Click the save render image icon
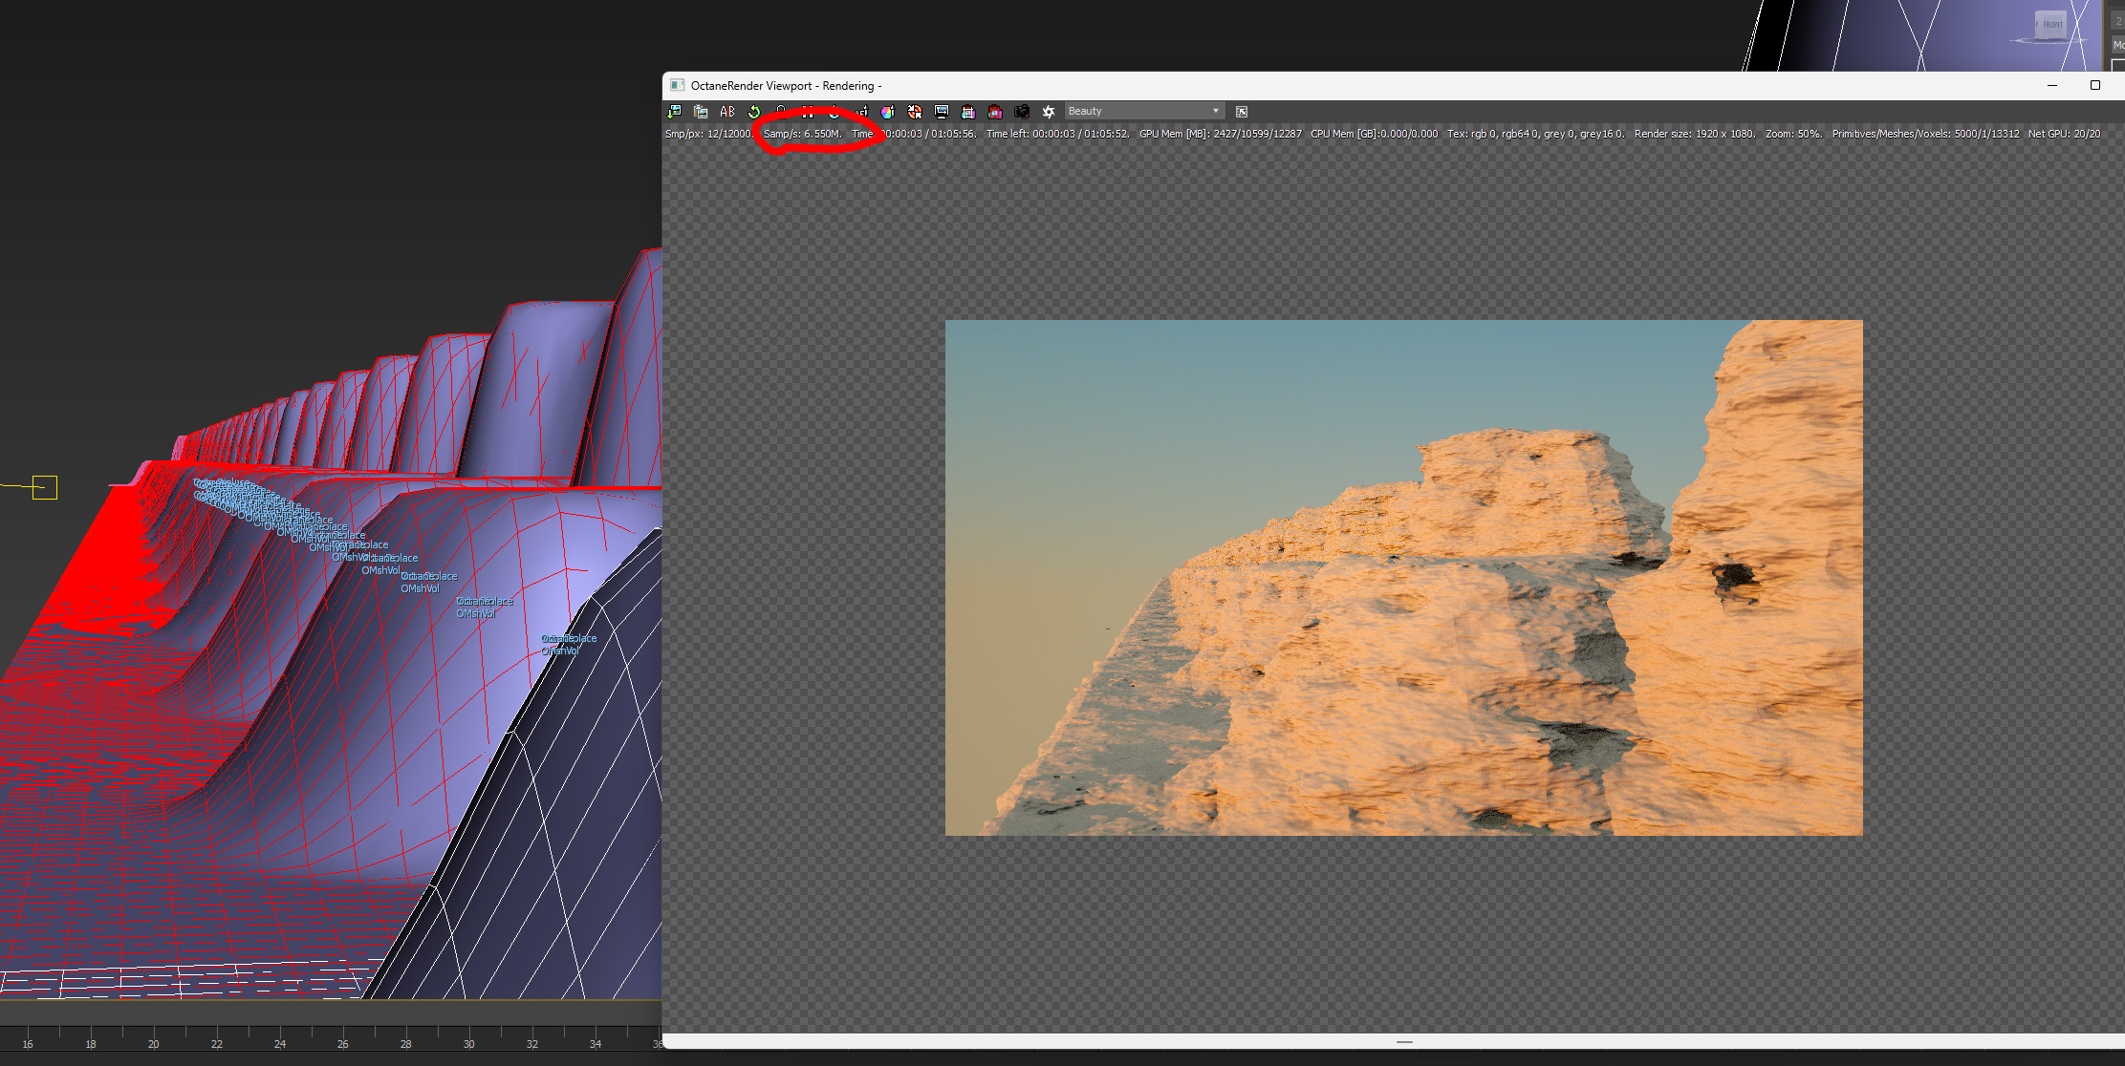This screenshot has width=2125, height=1066. [x=674, y=112]
